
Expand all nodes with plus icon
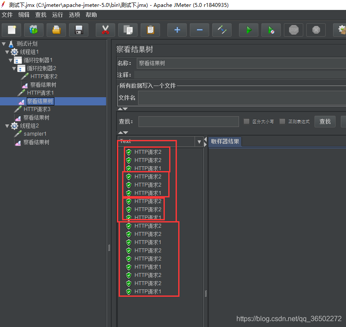(x=177, y=30)
